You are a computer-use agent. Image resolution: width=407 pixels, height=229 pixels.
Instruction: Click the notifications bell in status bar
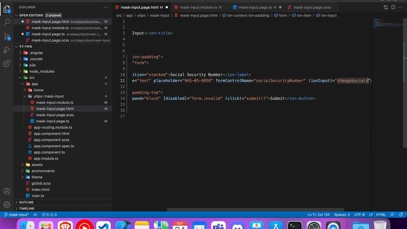pos(401,215)
